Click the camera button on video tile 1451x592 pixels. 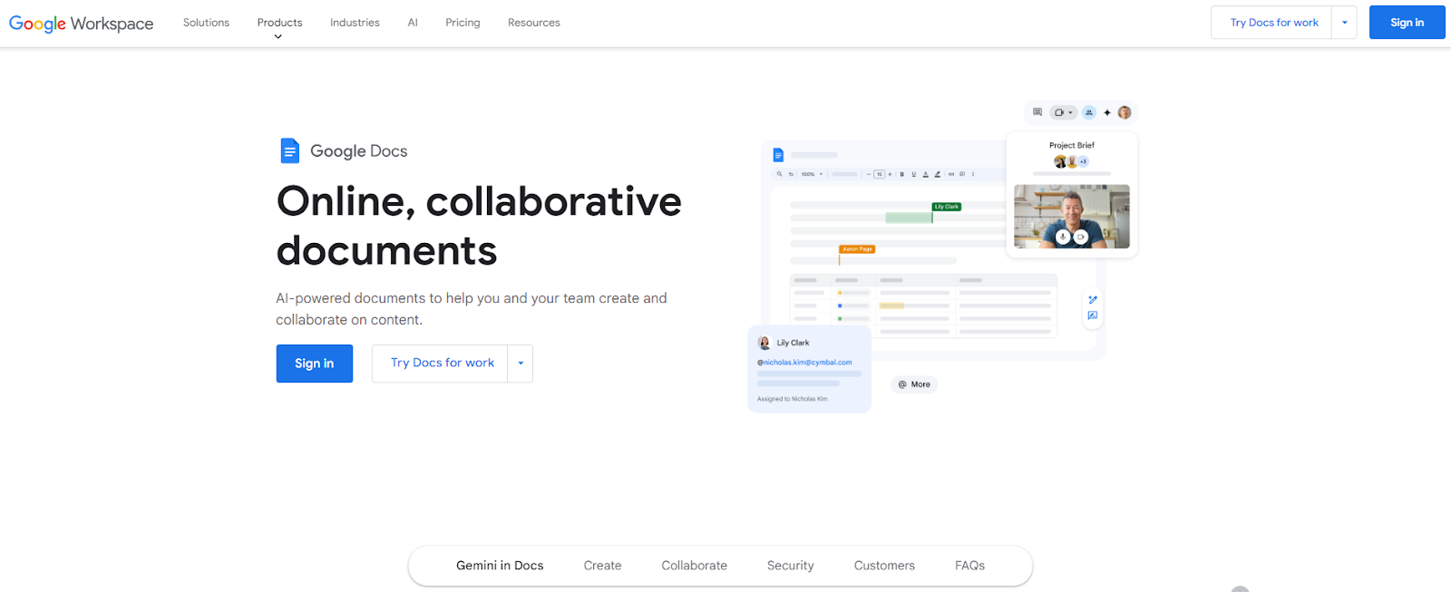click(x=1080, y=237)
